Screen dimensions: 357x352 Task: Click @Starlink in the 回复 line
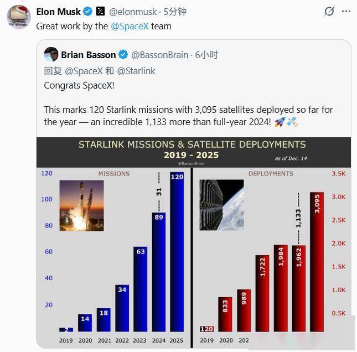point(136,71)
